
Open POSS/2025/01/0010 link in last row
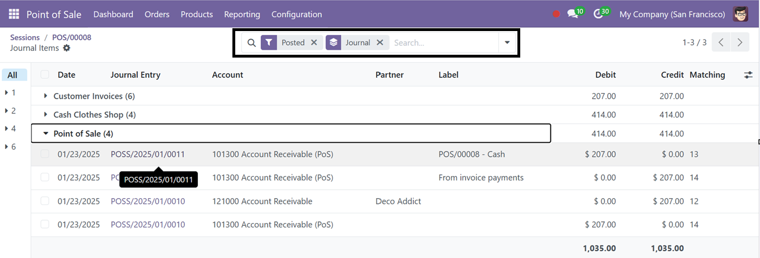point(148,225)
